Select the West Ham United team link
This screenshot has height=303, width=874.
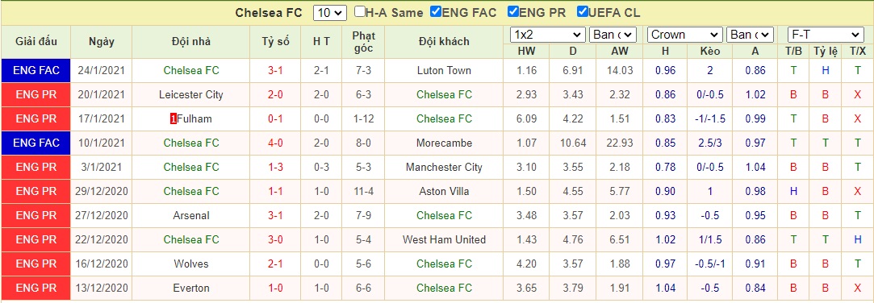pos(444,239)
